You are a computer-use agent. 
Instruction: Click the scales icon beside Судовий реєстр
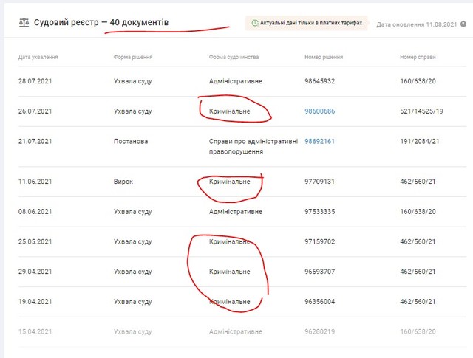(24, 23)
